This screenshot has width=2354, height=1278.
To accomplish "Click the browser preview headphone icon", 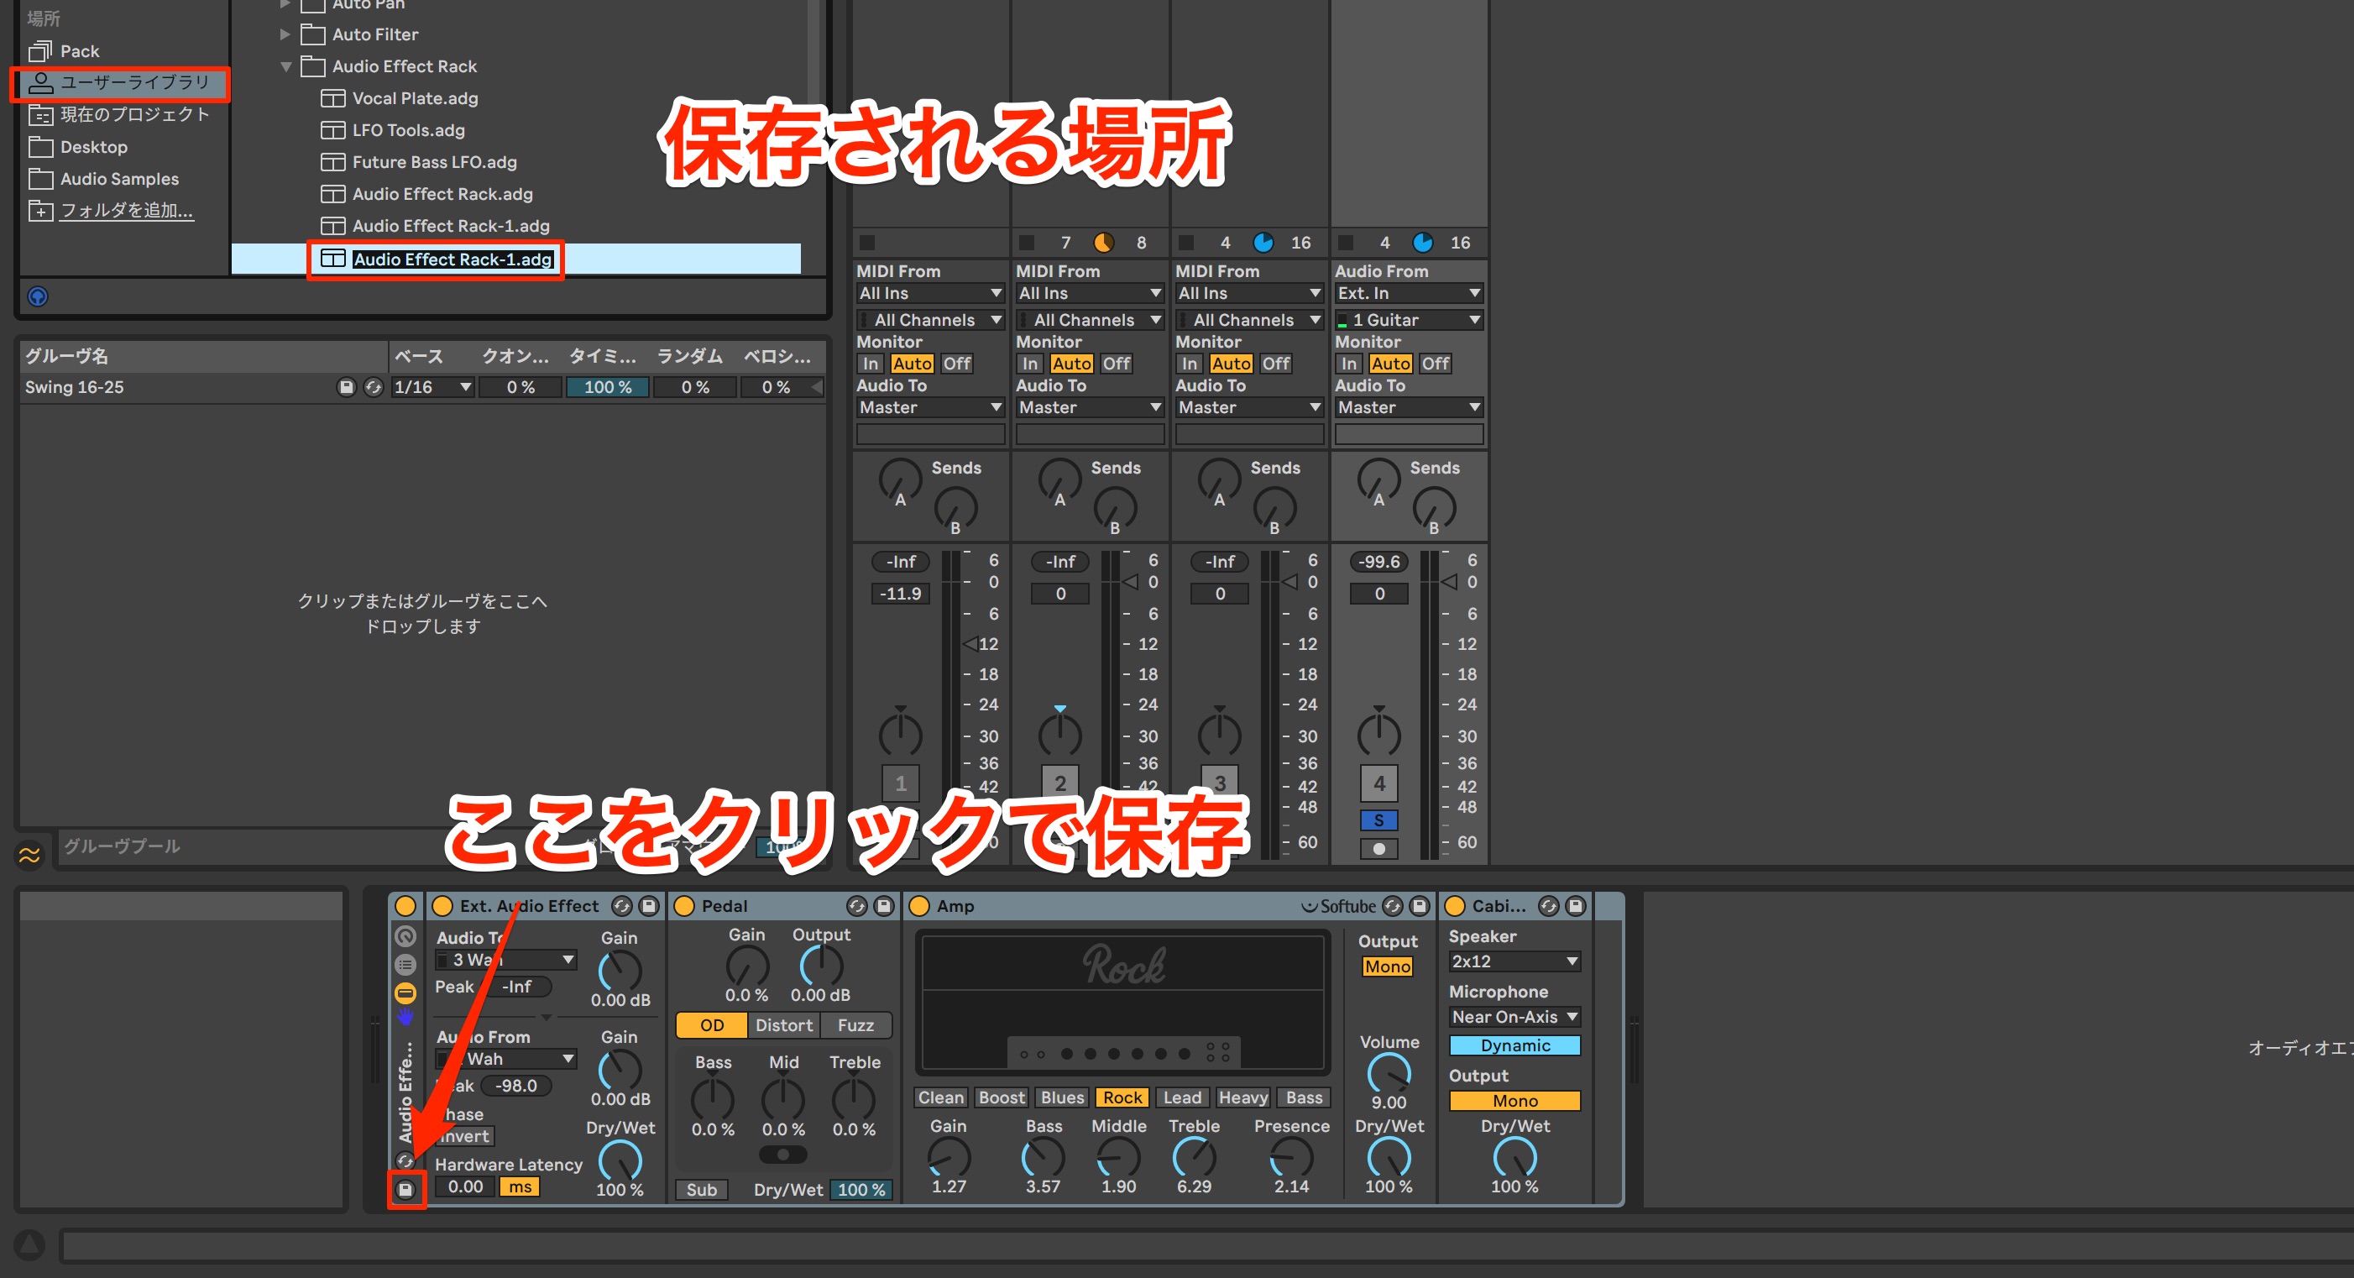I will tap(38, 296).
